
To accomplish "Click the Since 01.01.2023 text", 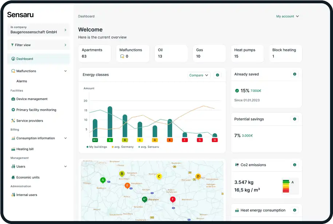I will (x=247, y=100).
